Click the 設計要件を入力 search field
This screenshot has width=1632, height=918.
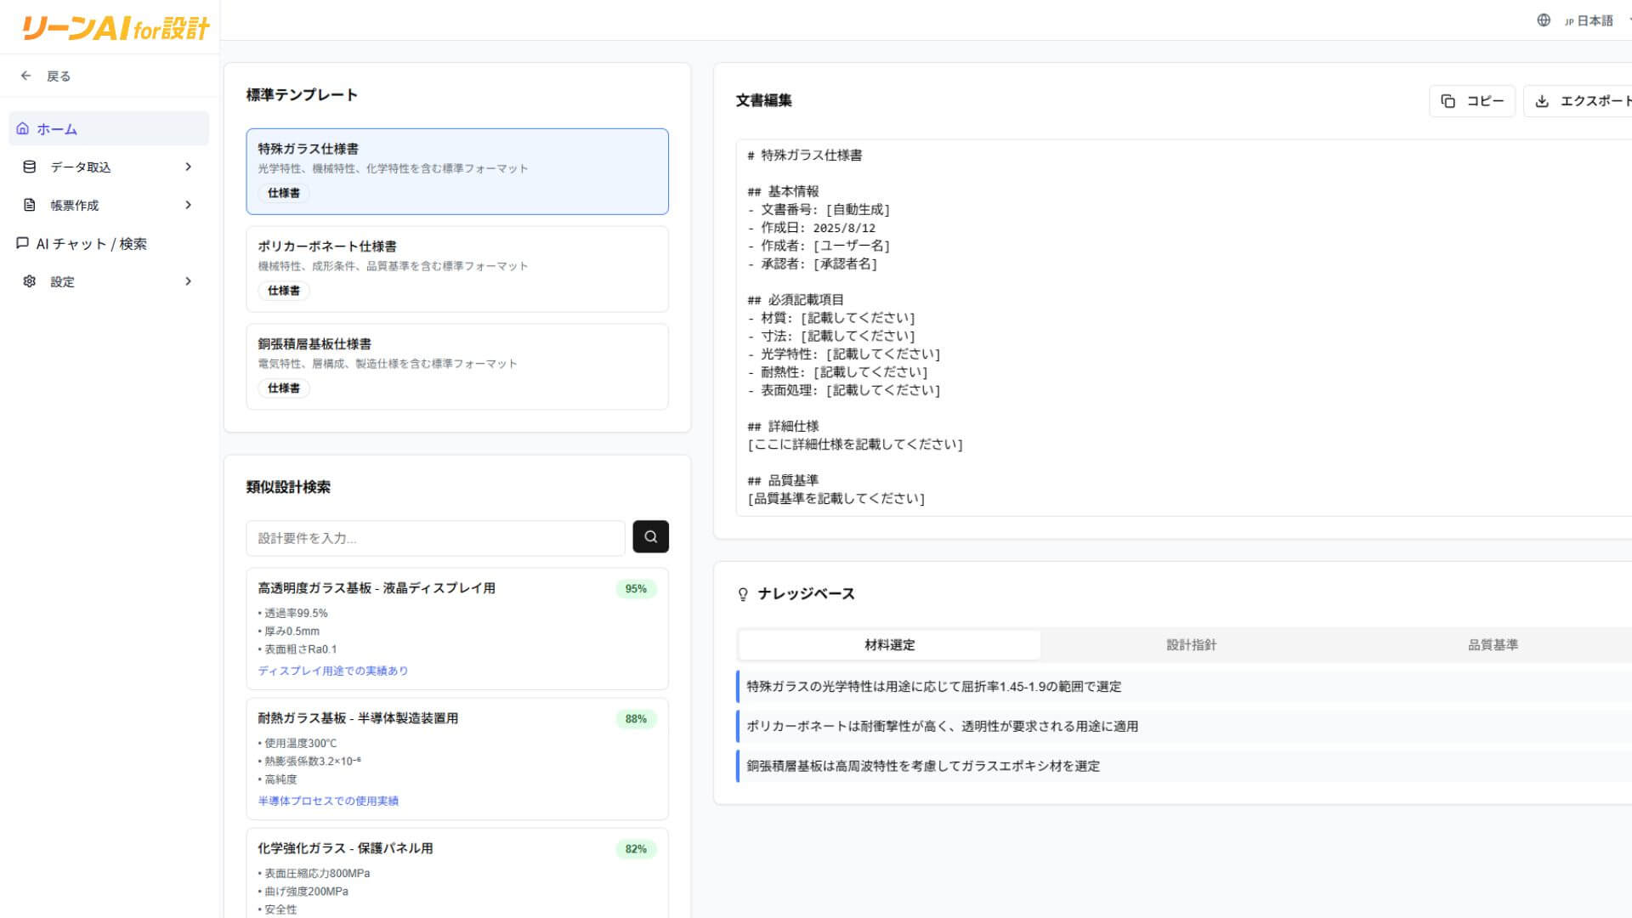[x=435, y=538]
